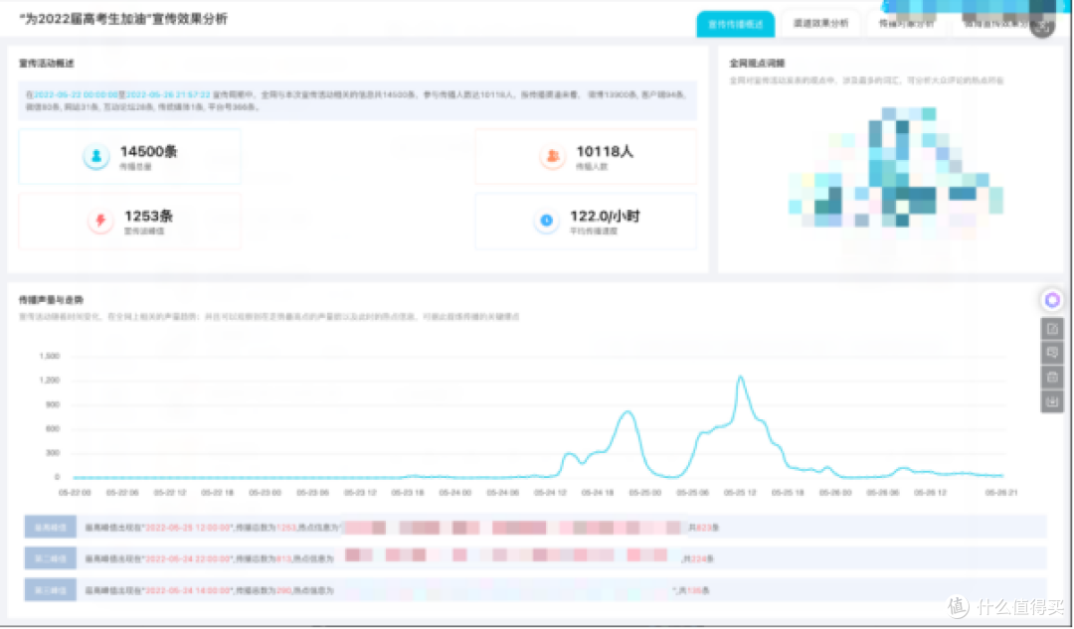Click the 05-26 21 x-axis label
The width and height of the screenshot is (1074, 629).
click(1000, 493)
